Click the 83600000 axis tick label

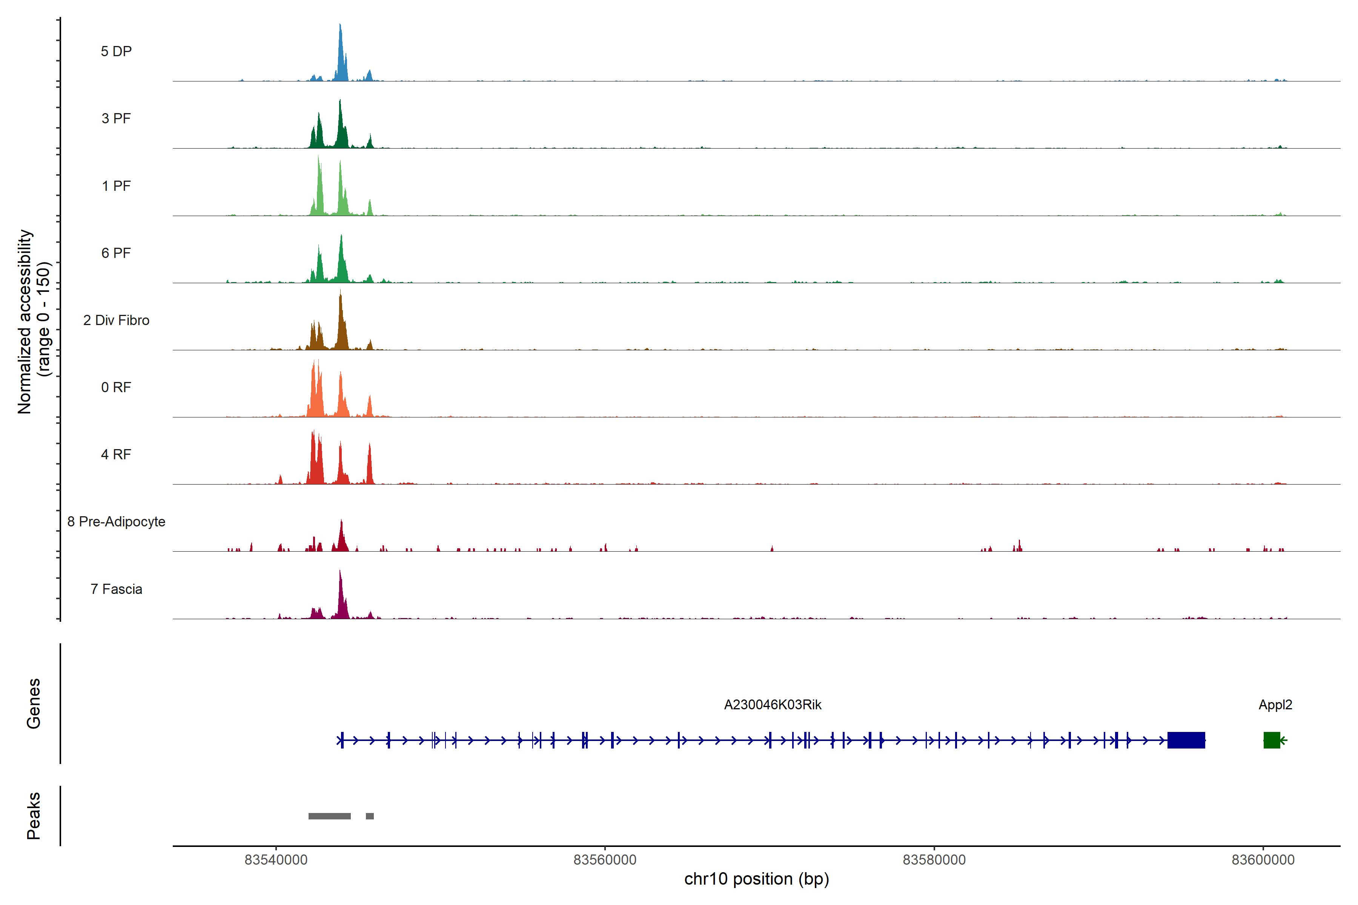(x=1263, y=859)
